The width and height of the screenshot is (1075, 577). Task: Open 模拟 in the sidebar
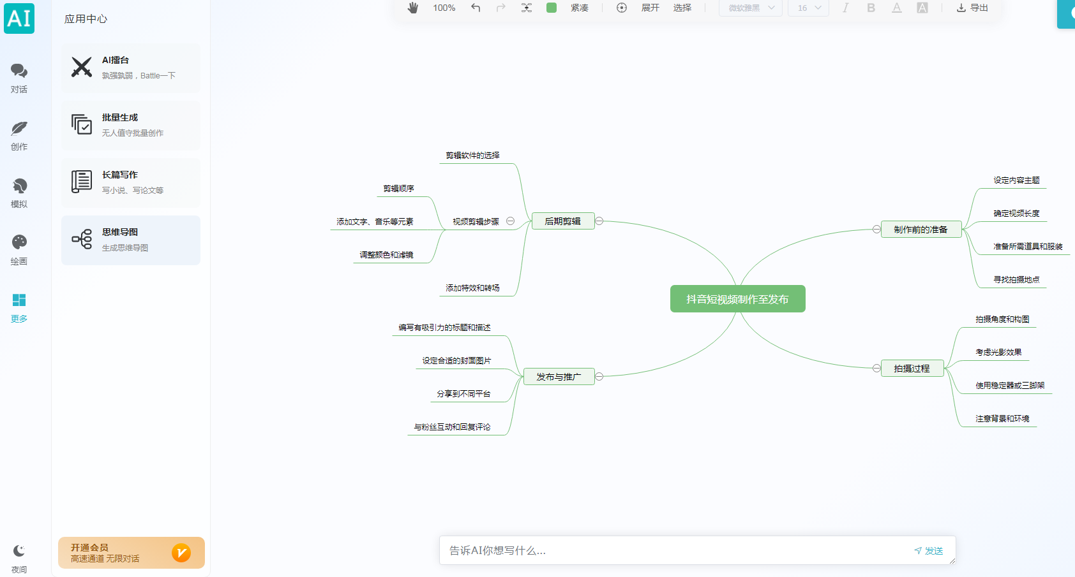tap(19, 193)
